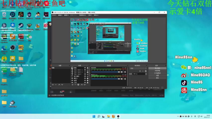Add a transition with plus icon
The height and width of the screenshot is (119, 212).
(x=140, y=71)
